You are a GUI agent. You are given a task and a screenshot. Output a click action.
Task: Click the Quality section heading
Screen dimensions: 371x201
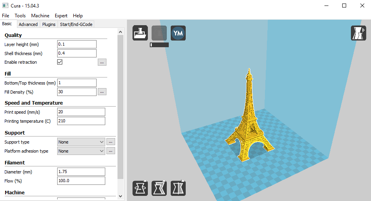click(x=13, y=35)
